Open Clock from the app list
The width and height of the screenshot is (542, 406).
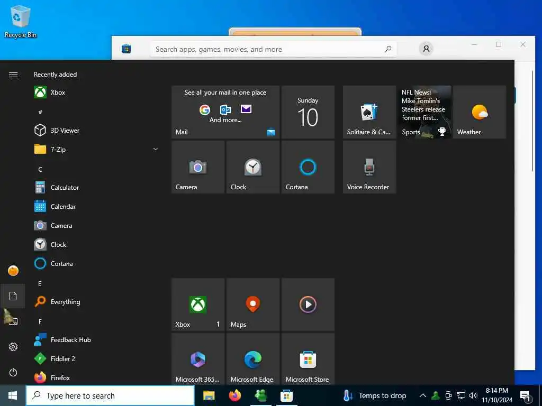96,244
